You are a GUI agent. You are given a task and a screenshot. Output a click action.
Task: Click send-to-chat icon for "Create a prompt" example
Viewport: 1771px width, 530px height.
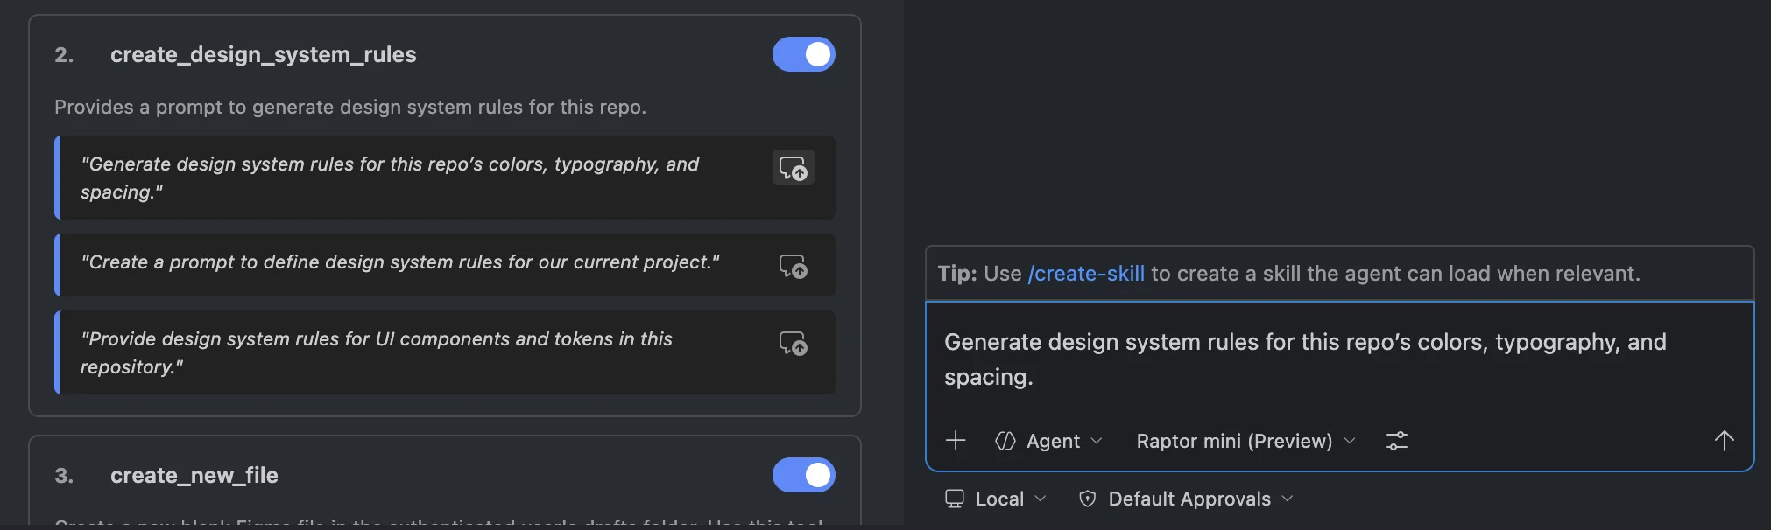coord(793,266)
